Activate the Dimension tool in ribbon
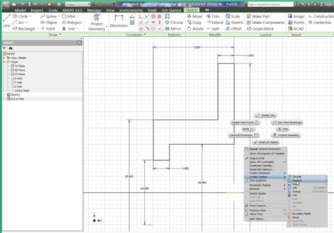 119,21
